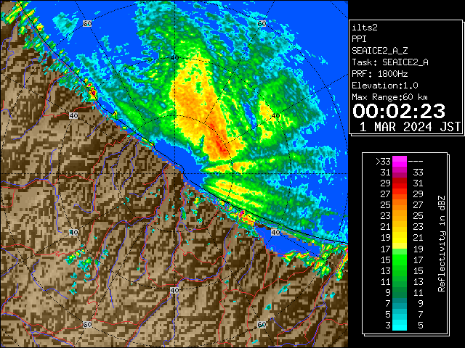
Task: Pick the cyan 3–5 dBZ color swatch
Action: [x=400, y=326]
